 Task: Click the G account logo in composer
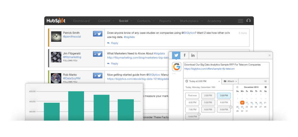(176, 67)
